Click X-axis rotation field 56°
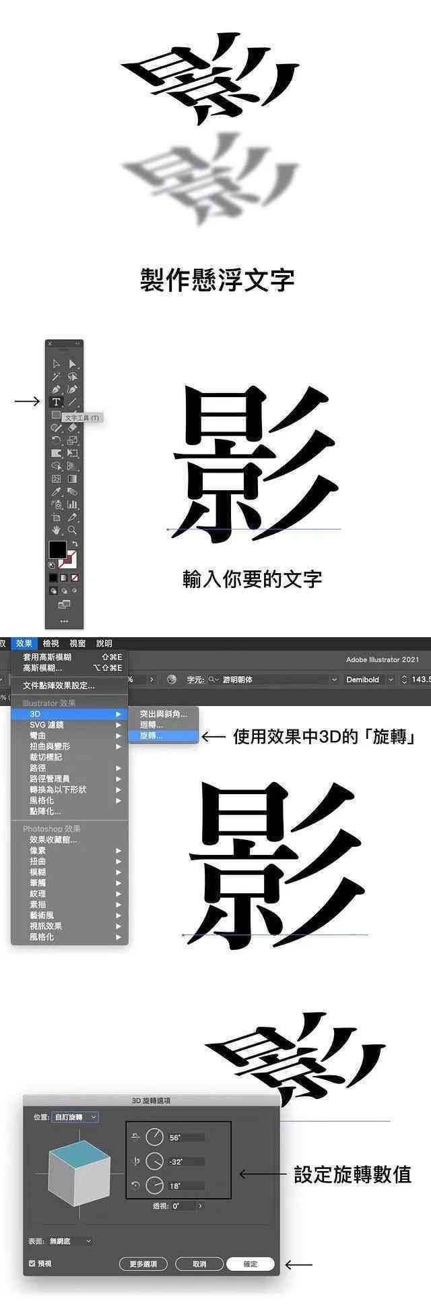The height and width of the screenshot is (1316, 431). (186, 1137)
